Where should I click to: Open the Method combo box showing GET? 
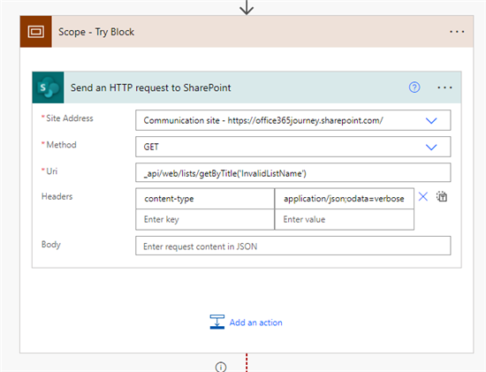[x=292, y=147]
